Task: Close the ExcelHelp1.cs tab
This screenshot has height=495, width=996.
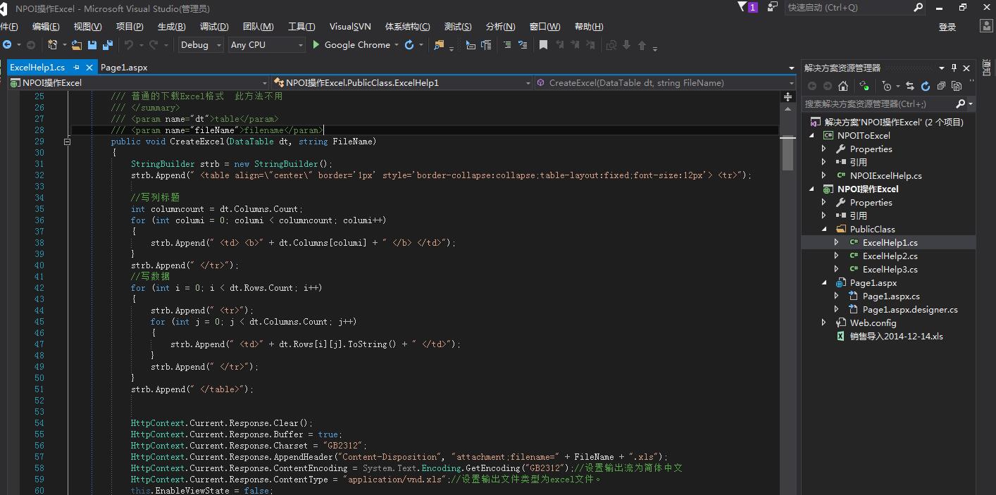Action: (x=89, y=68)
